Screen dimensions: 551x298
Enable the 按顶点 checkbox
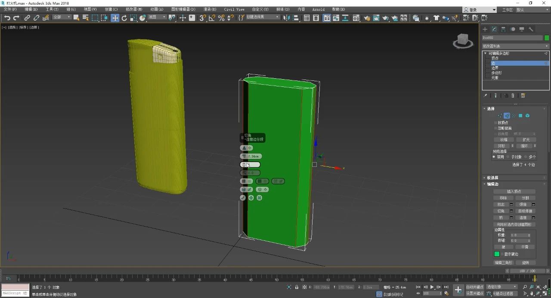coord(495,123)
